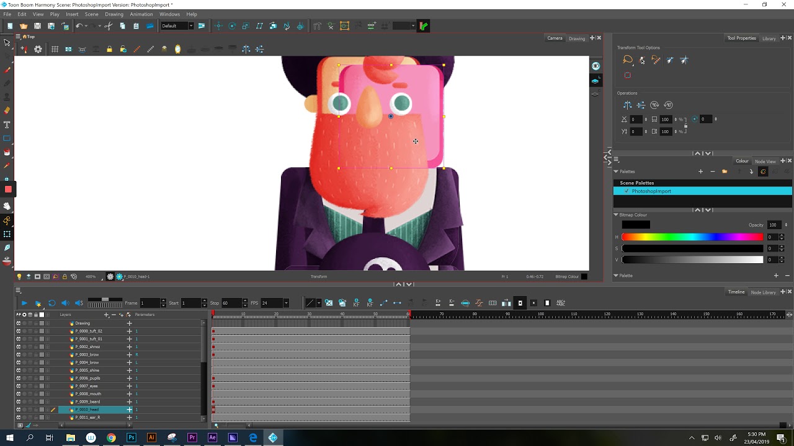Expand parameters of P_0009_beard layer
The image size is (794, 446).
pos(129,401)
